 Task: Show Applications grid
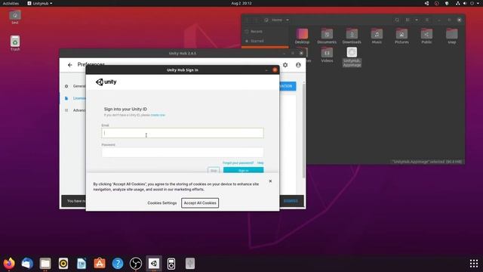[474, 264]
